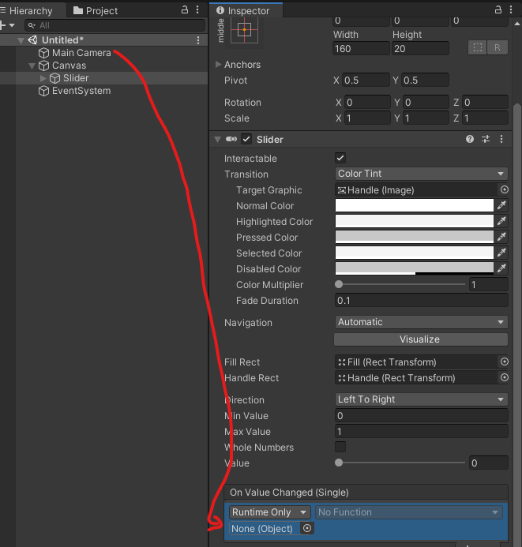
Task: Click the plus create button in Hierarchy
Action: 2,25
